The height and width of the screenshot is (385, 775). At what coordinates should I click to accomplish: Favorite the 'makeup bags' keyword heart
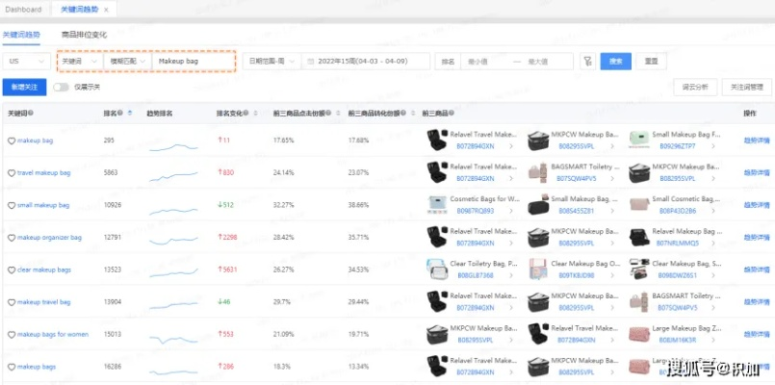tap(12, 367)
